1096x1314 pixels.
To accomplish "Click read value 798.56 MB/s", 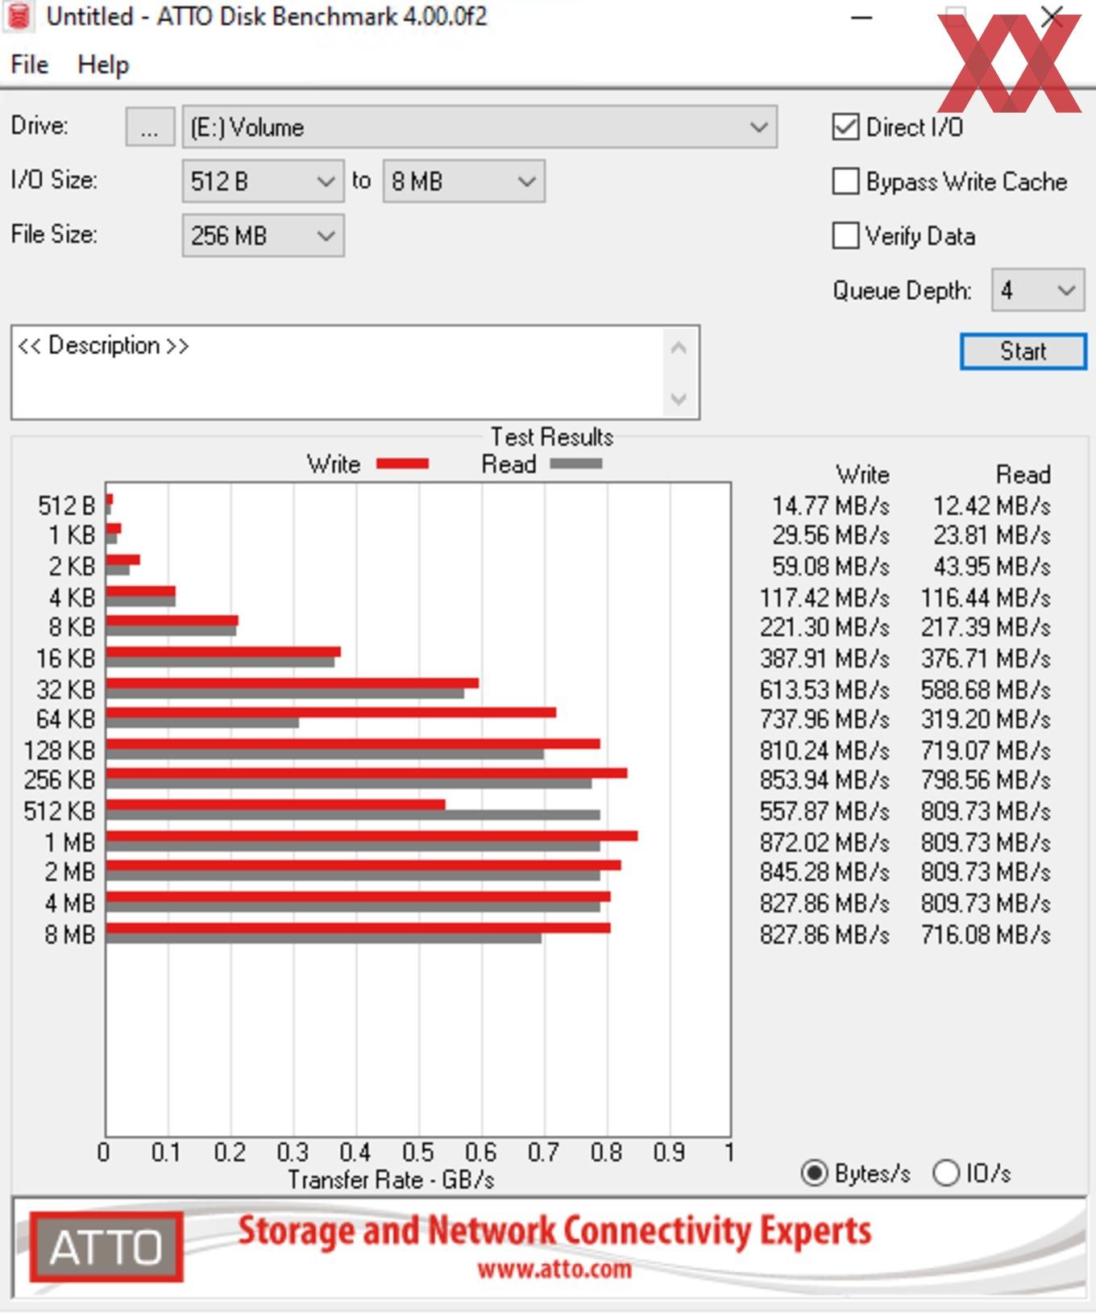I will pyautogui.click(x=986, y=780).
